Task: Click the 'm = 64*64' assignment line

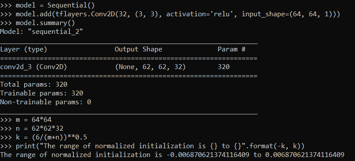Action: 26,120
